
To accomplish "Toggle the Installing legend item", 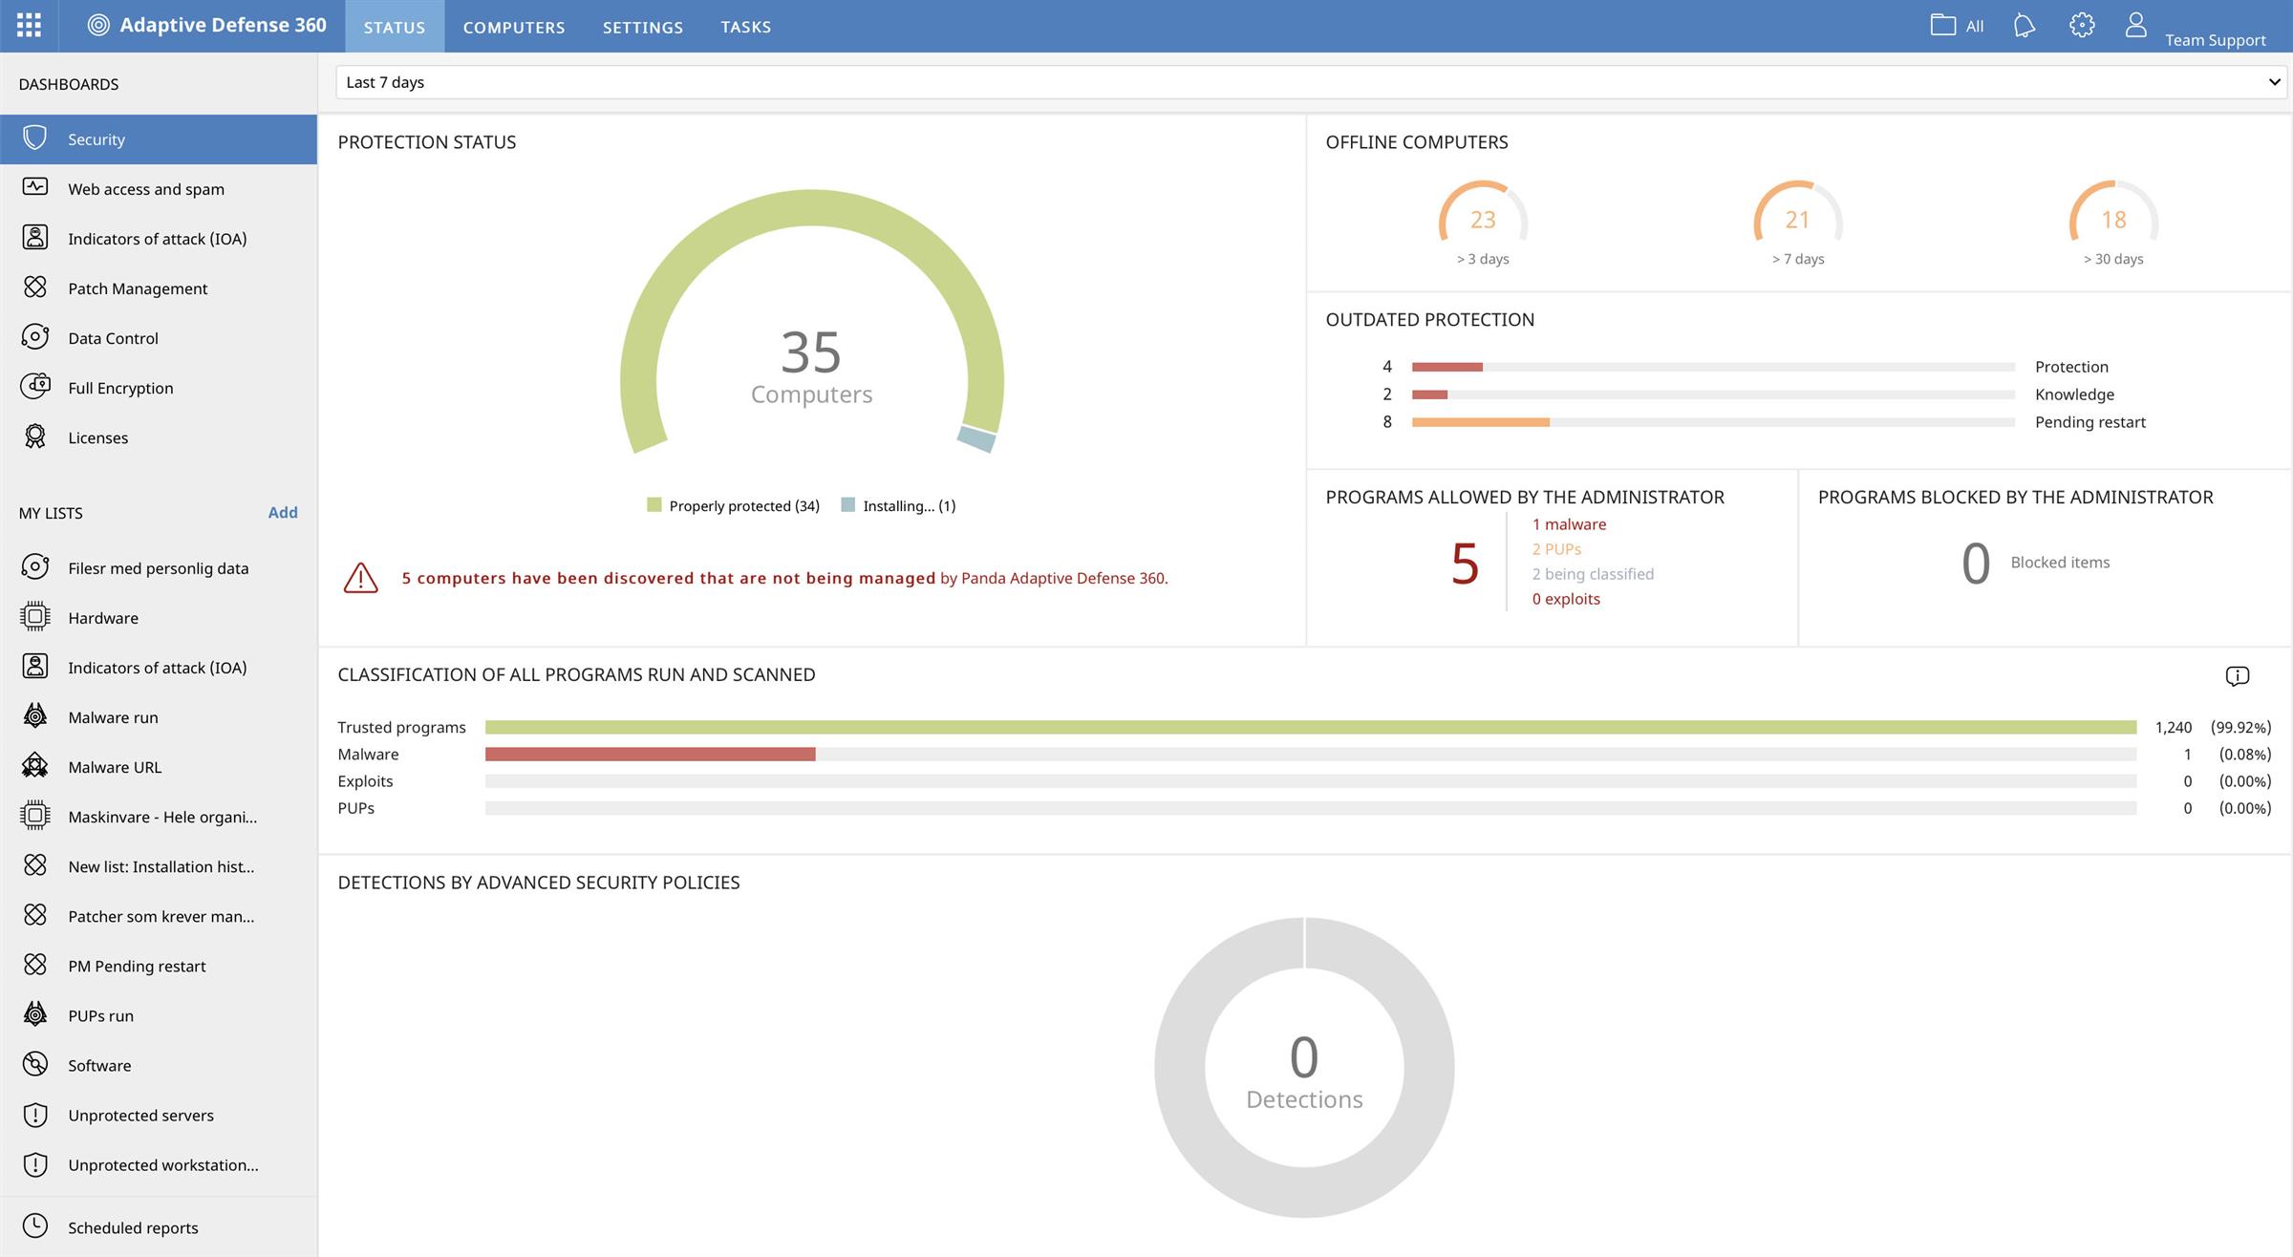I will coord(898,506).
